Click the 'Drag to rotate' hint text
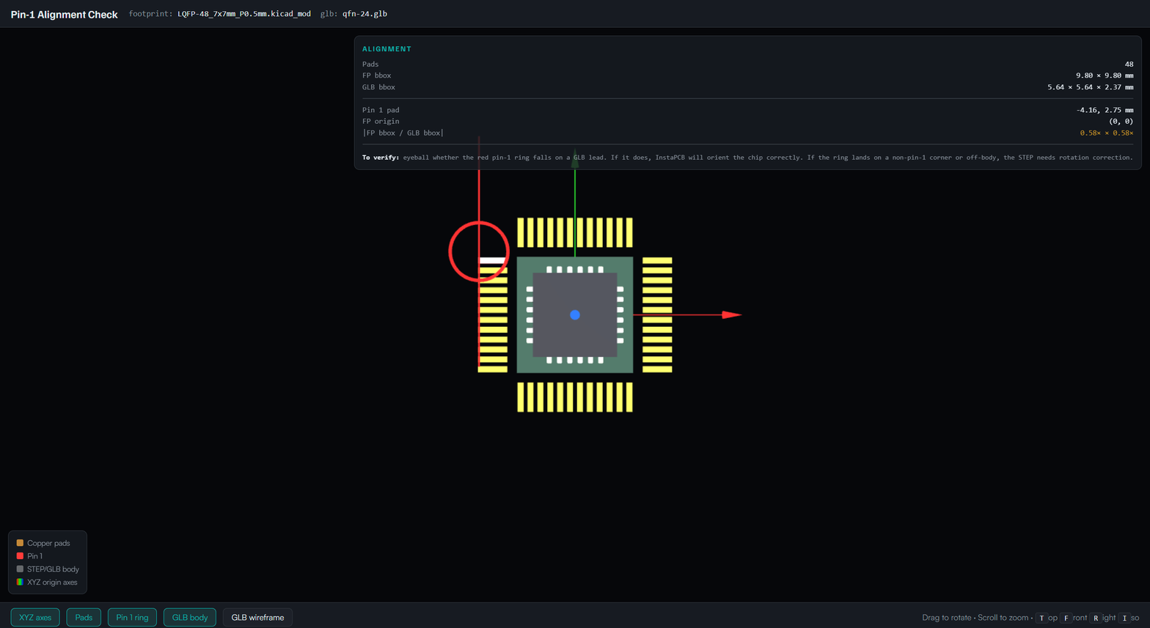This screenshot has height=628, width=1150. coord(946,618)
